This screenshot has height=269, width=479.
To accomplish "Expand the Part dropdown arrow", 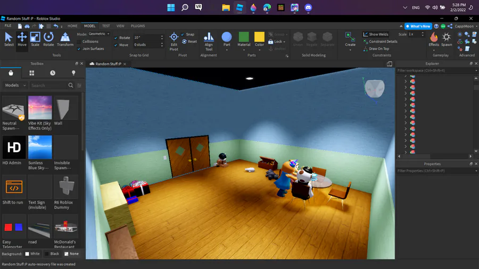I will 227,49.
